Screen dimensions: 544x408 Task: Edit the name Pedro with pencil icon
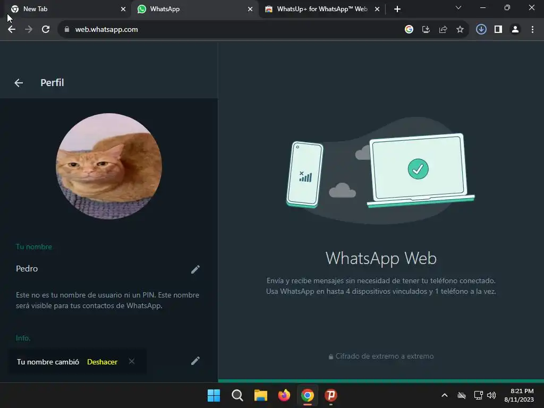click(x=195, y=269)
